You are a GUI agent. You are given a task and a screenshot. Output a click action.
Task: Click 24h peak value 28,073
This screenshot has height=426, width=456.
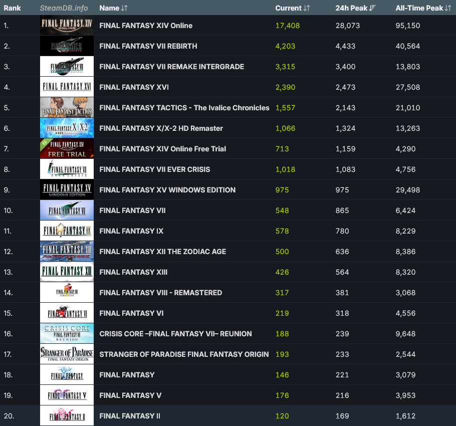click(x=348, y=26)
